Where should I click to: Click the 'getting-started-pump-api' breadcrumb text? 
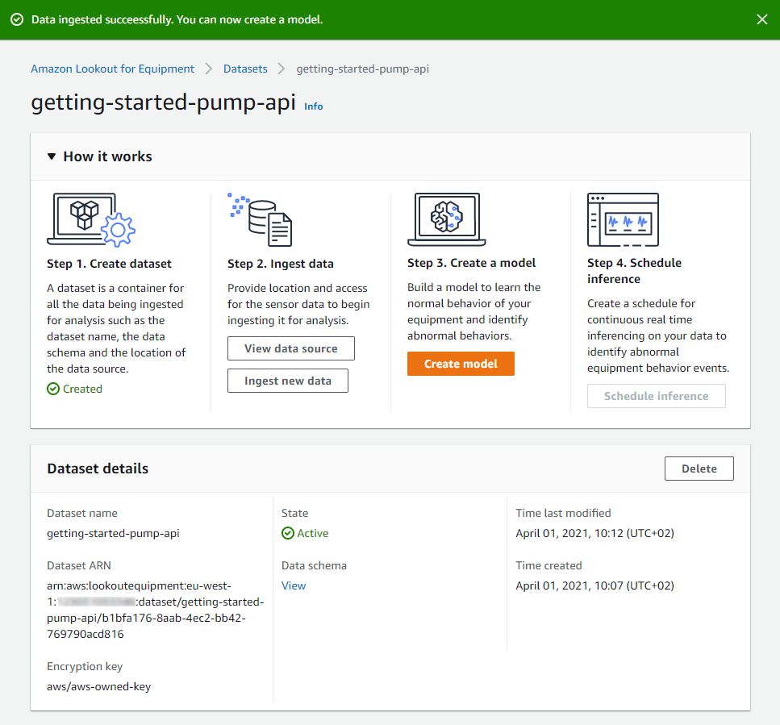tap(363, 69)
